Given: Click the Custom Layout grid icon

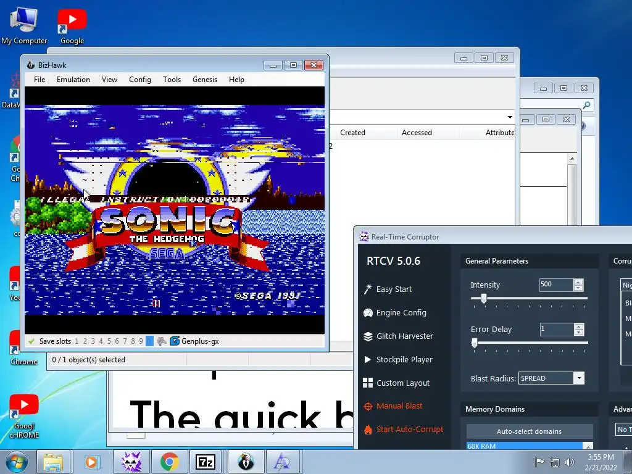Looking at the screenshot, I should [368, 383].
